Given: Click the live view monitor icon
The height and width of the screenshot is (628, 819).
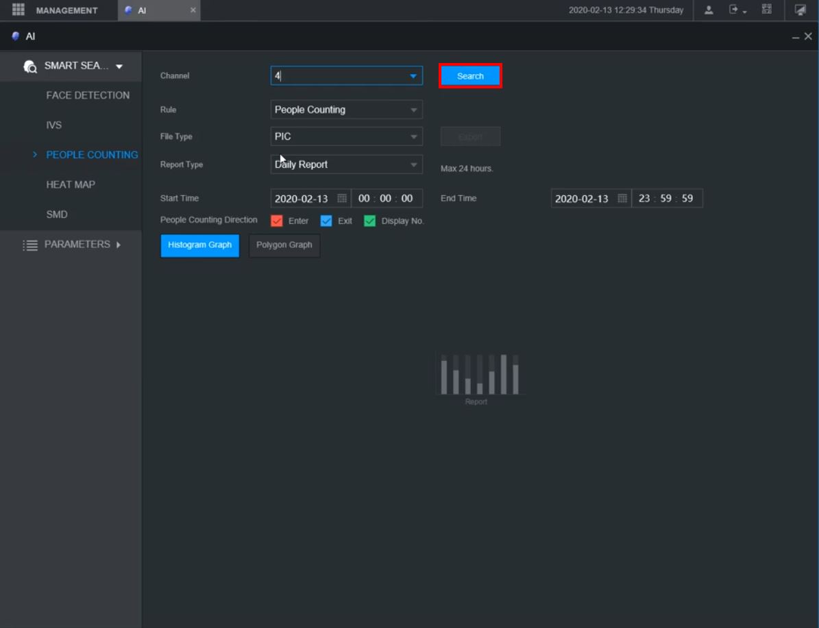Looking at the screenshot, I should (x=800, y=10).
